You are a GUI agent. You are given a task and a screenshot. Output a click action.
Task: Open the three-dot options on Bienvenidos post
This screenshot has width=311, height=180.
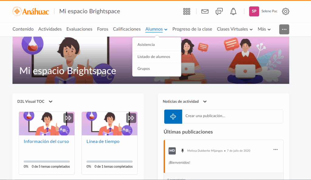pos(275,150)
